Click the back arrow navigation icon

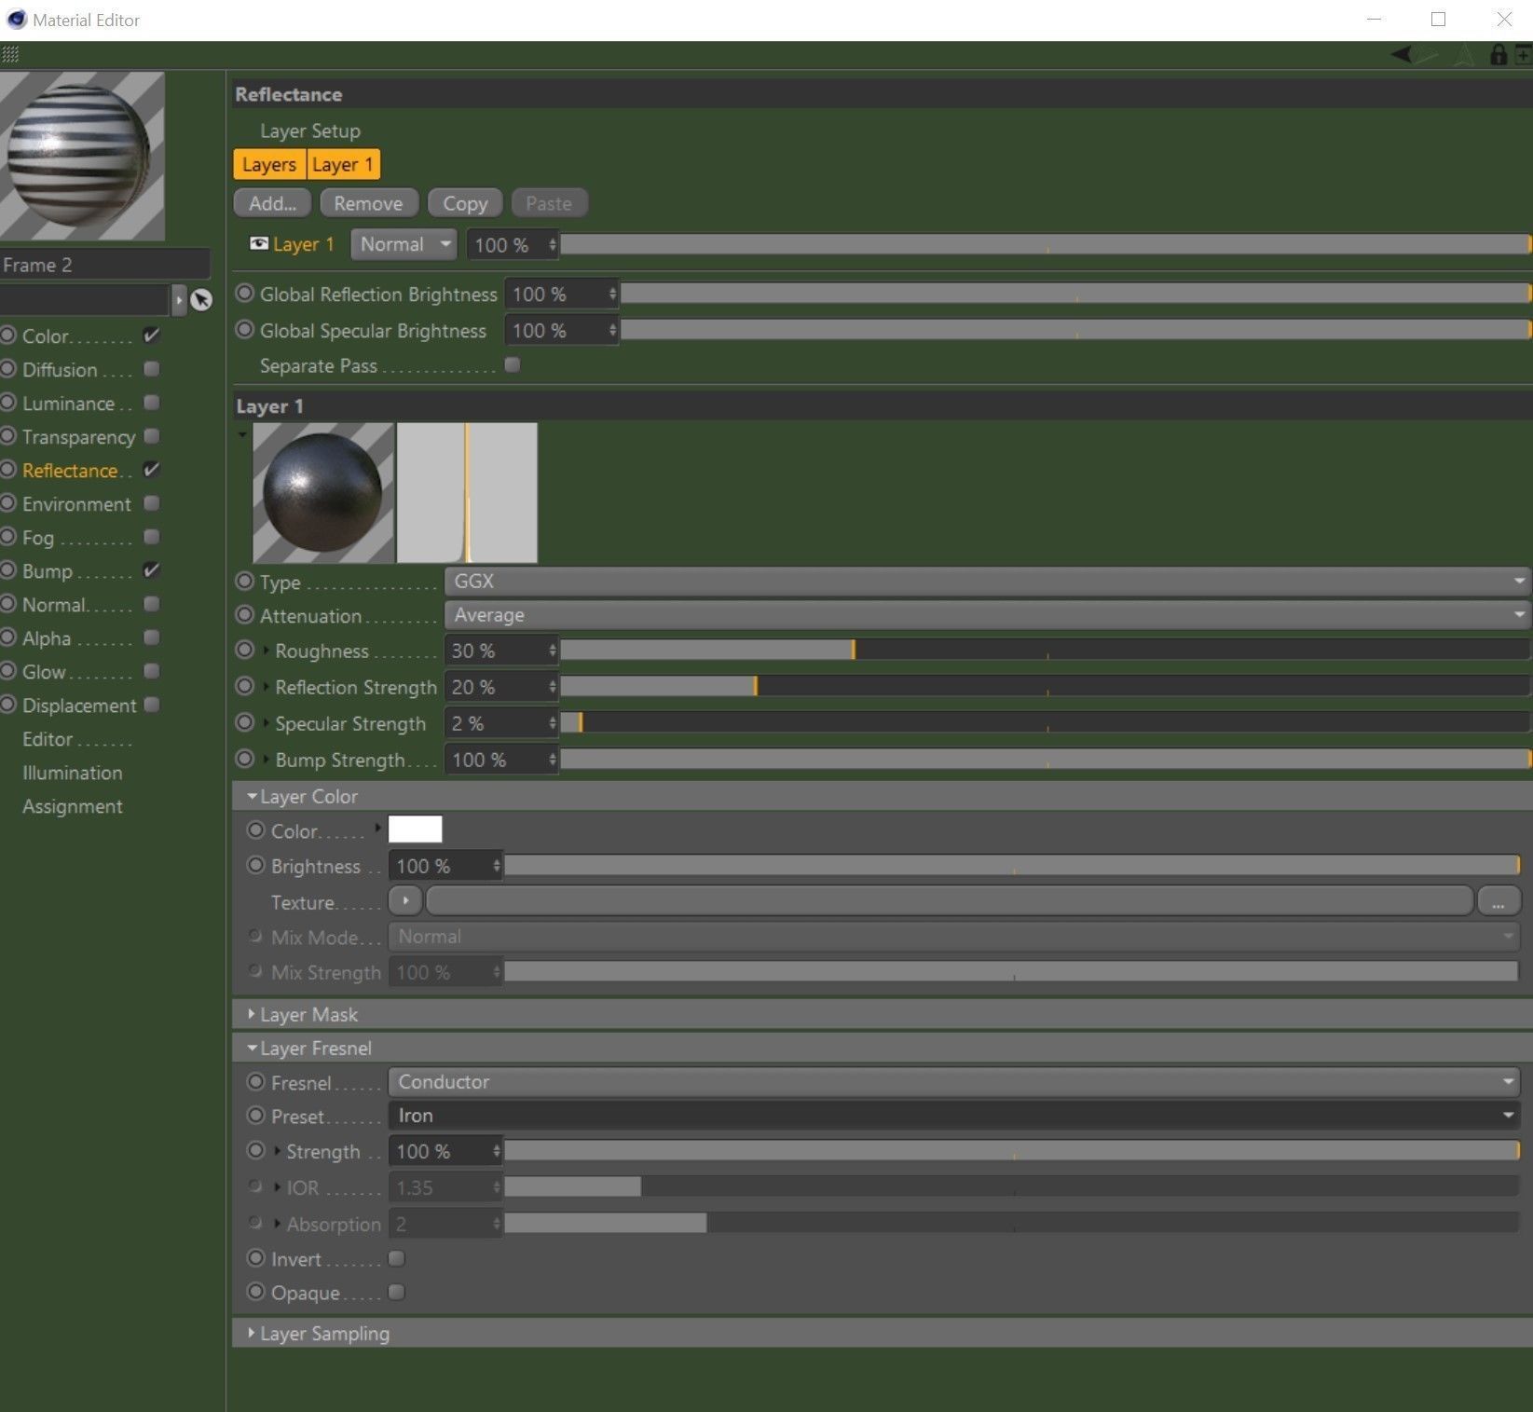pos(1401,55)
